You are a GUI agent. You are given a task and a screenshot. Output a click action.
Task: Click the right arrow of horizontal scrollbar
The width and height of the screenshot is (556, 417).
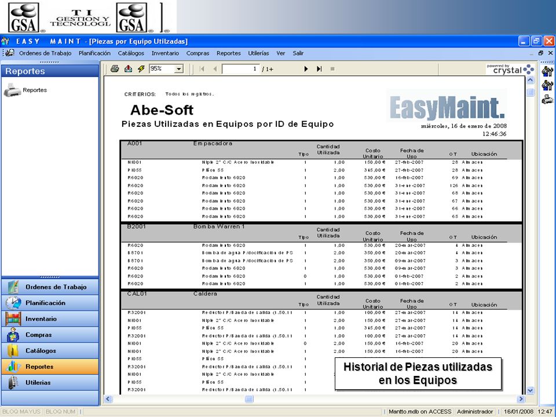(x=521, y=399)
